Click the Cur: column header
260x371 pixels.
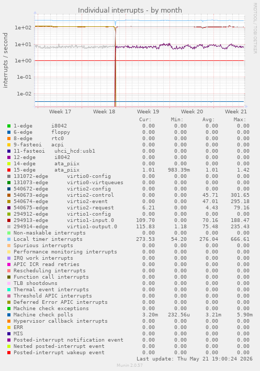[145, 120]
